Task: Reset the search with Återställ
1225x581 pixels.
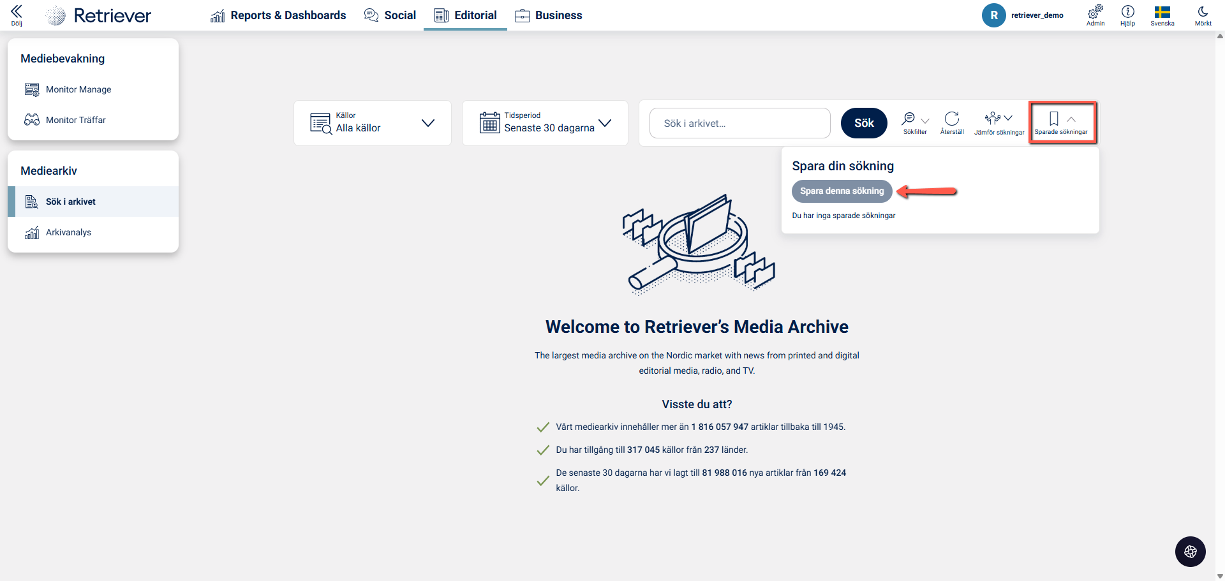Action: tap(952, 123)
